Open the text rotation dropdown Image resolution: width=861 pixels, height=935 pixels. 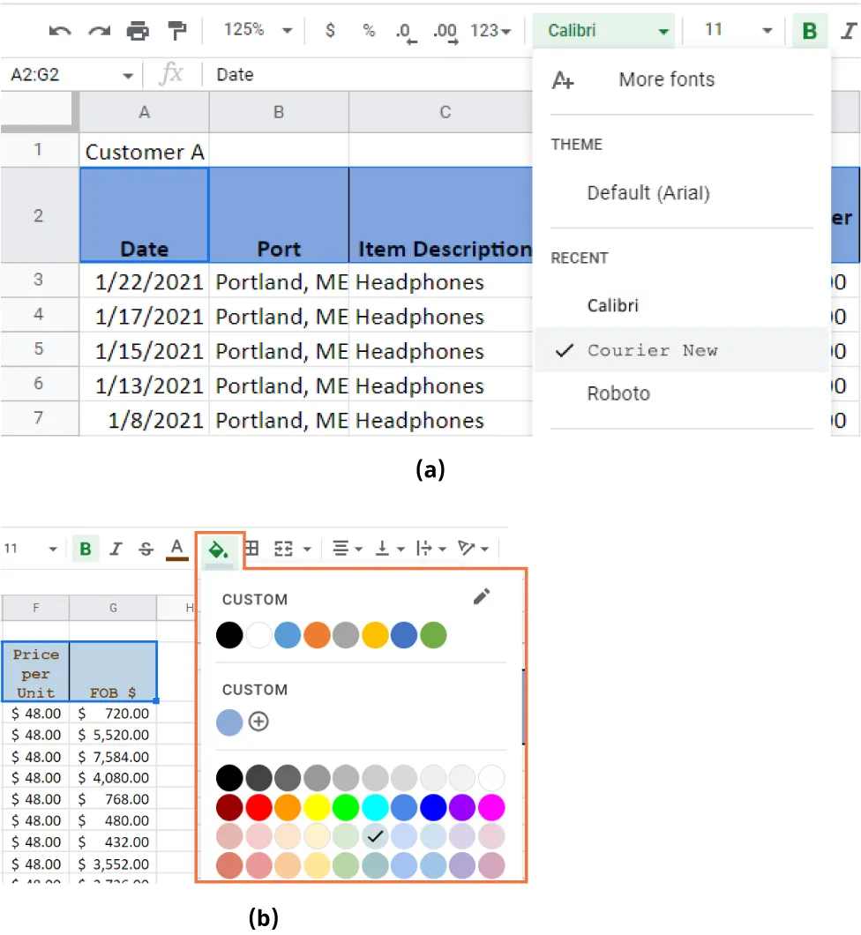(x=474, y=548)
